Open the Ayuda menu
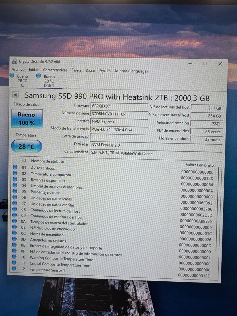This screenshot has width=237, height=316. click(105, 71)
